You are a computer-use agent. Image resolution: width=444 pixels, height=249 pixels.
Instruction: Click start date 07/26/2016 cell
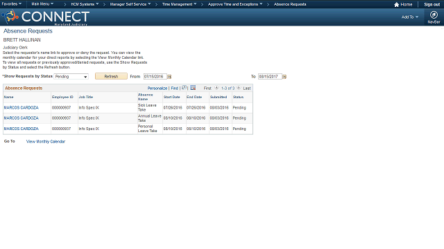(173, 108)
